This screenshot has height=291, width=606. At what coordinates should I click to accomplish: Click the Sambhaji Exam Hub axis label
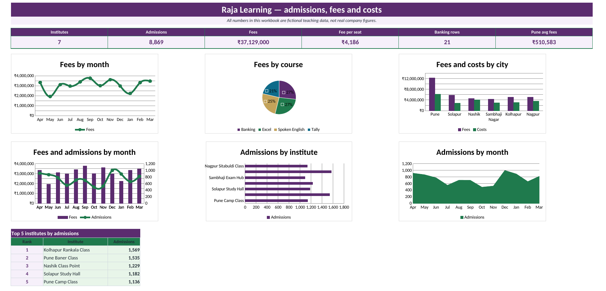click(x=226, y=178)
